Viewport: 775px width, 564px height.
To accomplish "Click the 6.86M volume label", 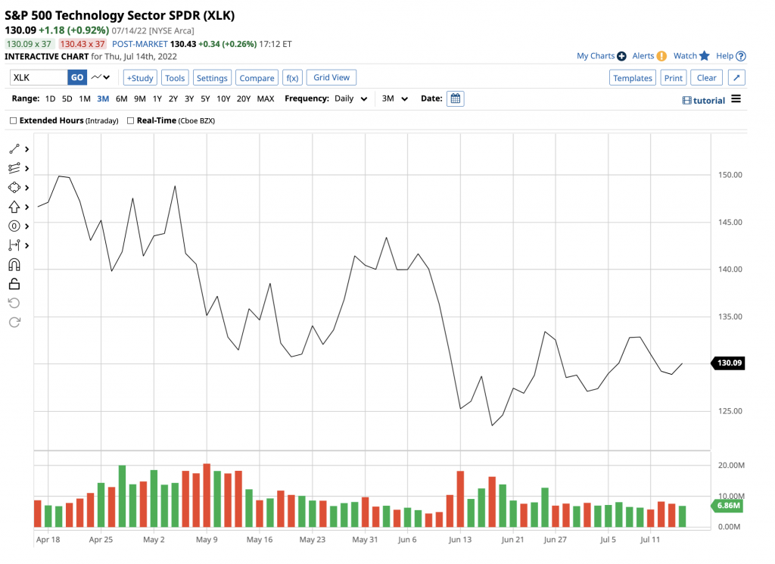I will pos(727,505).
